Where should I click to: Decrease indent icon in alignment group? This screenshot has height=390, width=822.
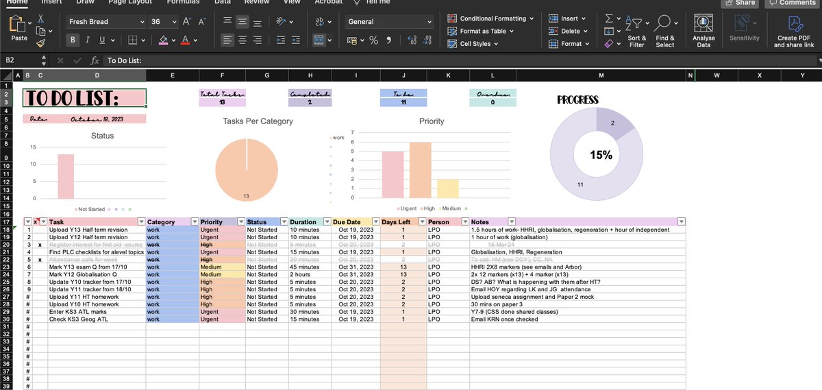[281, 40]
